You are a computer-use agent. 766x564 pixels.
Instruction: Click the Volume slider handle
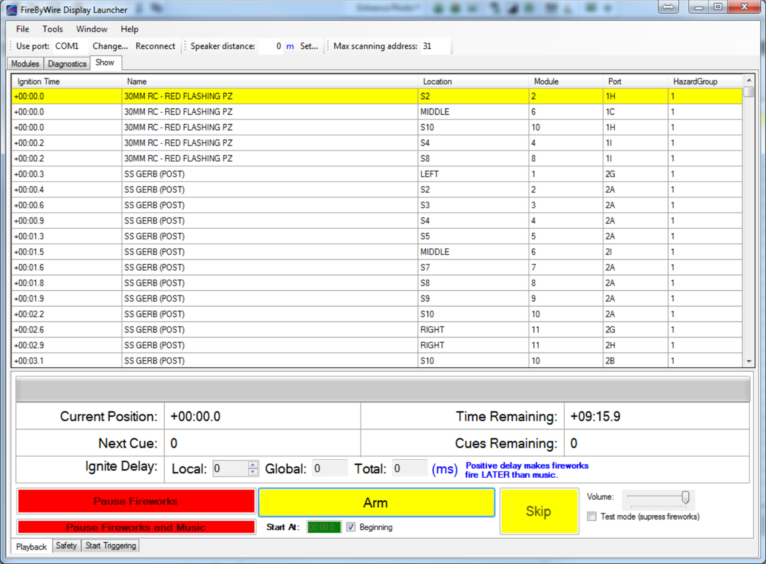[685, 497]
